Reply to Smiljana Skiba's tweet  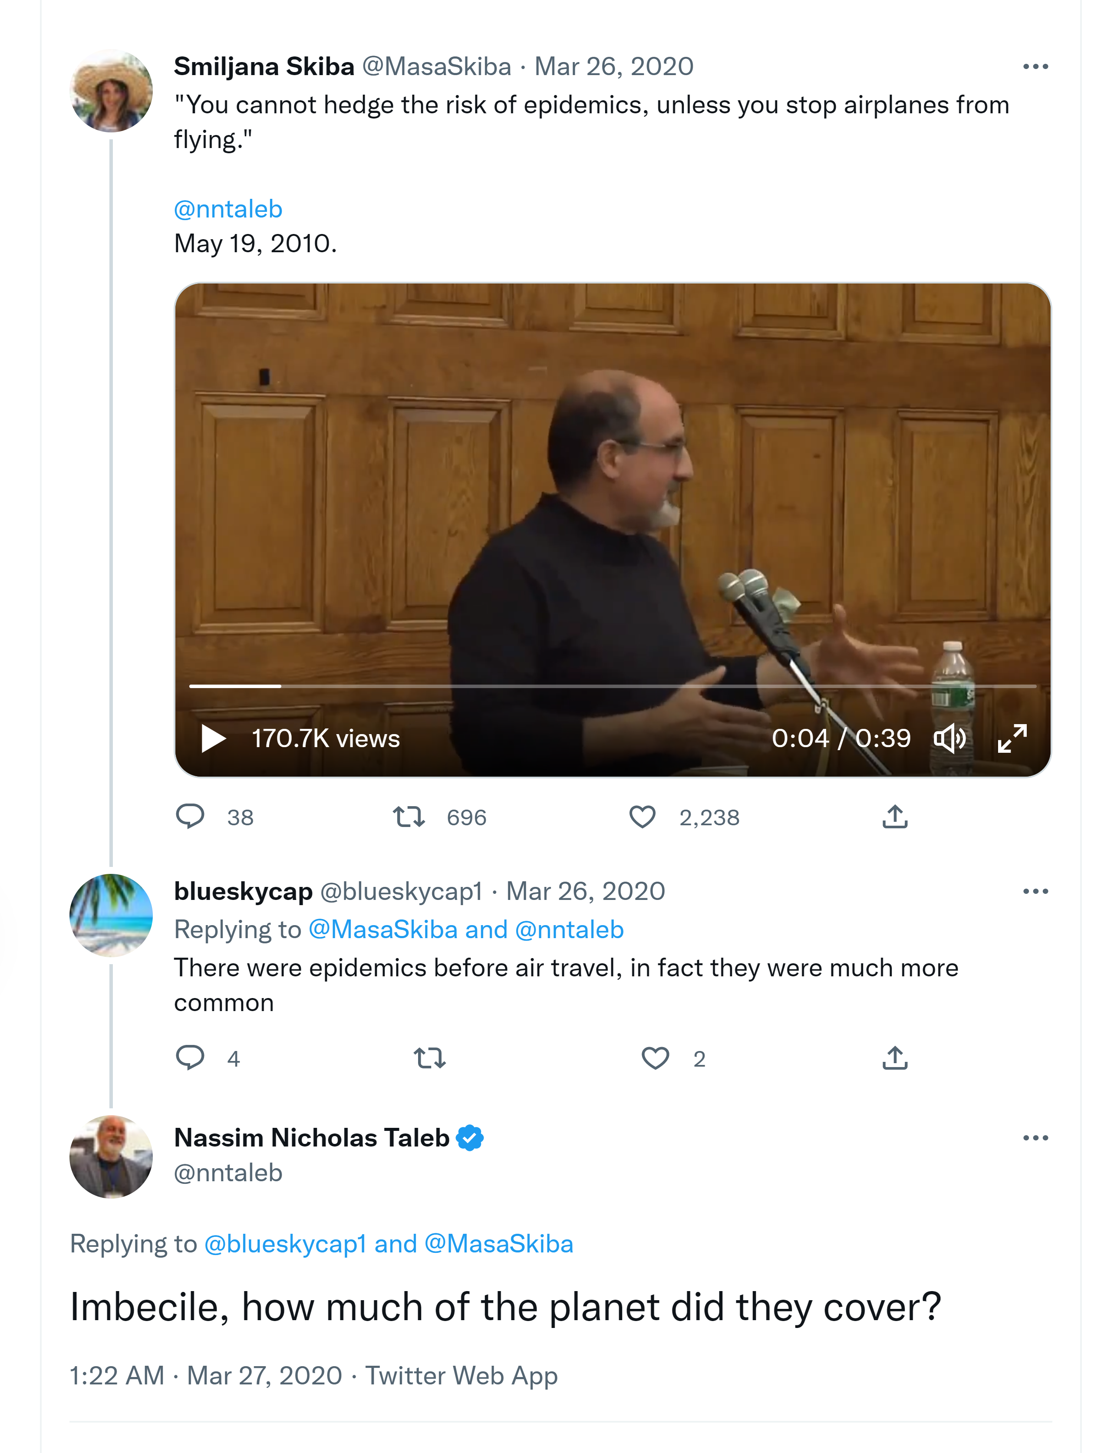(190, 816)
